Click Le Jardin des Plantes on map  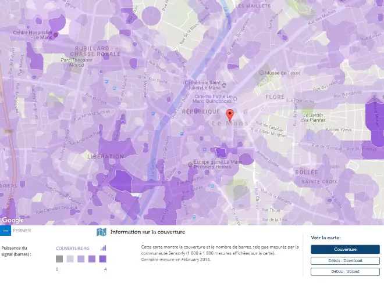click(314, 117)
